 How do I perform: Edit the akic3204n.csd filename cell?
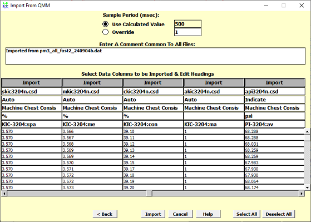coord(214,91)
